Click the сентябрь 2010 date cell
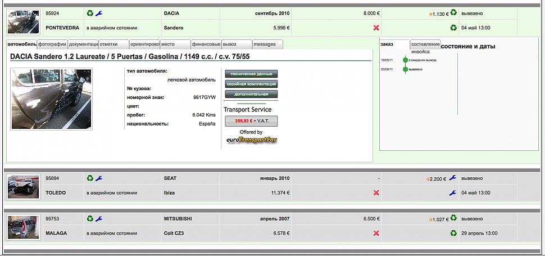Screen dimensions: 545x256 pyautogui.click(x=256, y=14)
